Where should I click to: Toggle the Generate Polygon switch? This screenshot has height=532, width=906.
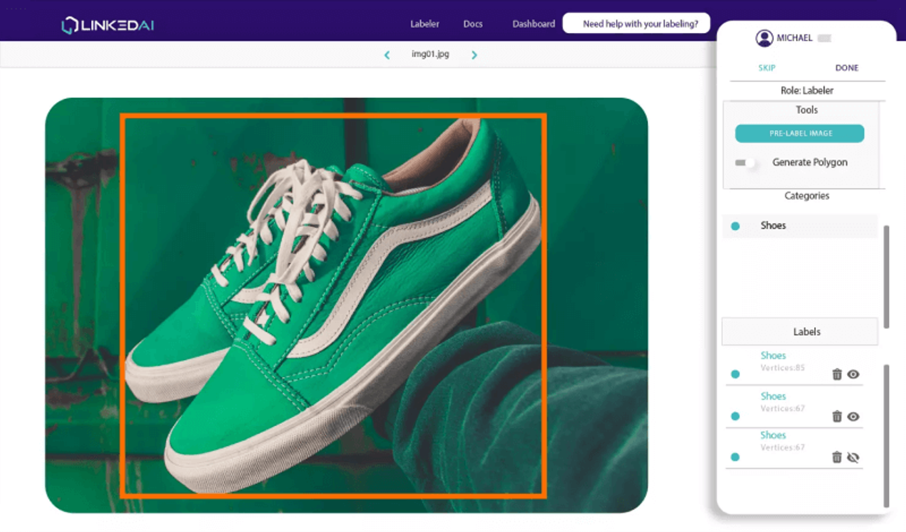pyautogui.click(x=746, y=163)
